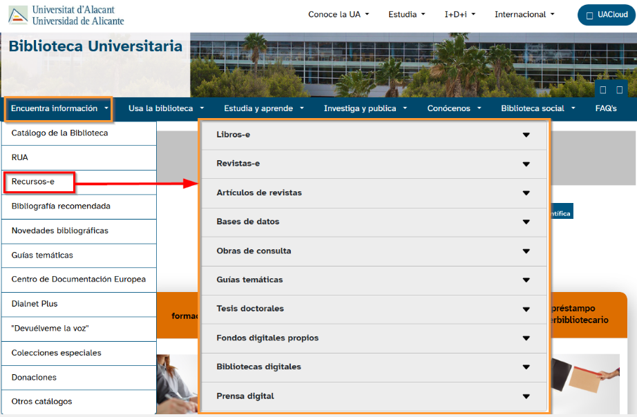
Task: Collapse the Encuentra información menu
Action: 59,109
